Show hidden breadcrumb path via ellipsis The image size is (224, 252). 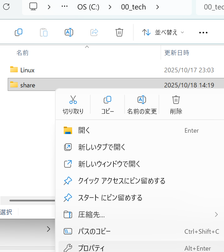coord(64,6)
